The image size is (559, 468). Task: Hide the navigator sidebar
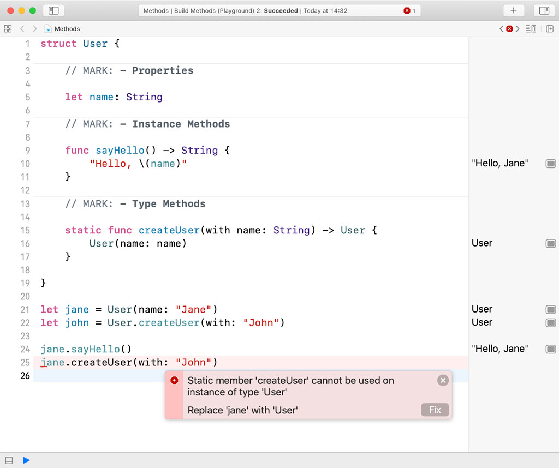[x=53, y=10]
